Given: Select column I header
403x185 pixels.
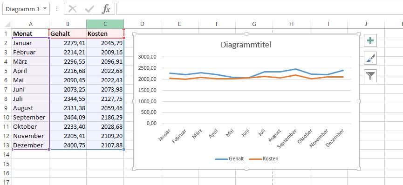Looking at the screenshot, I should click(x=329, y=24).
